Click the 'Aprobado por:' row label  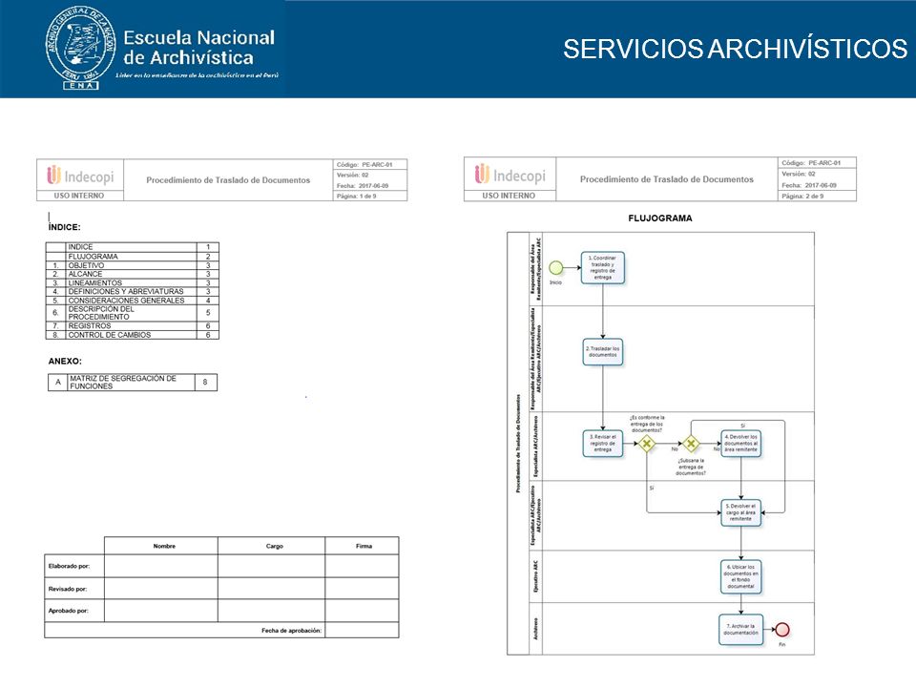69,611
